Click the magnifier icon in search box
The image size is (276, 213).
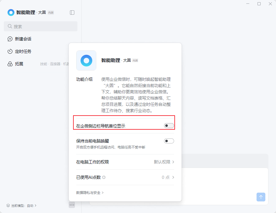[x=10, y=26]
